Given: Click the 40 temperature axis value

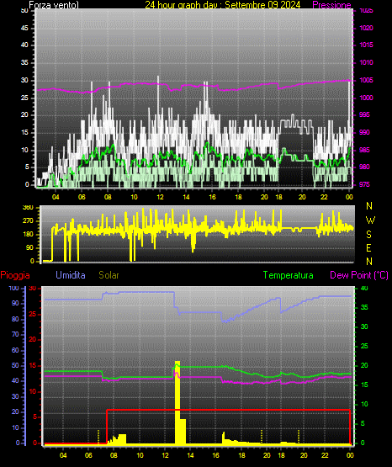Looking at the screenshot, I should (x=364, y=288).
